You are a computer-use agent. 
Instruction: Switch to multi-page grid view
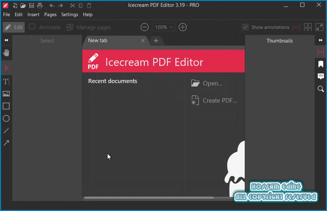pyautogui.click(x=308, y=27)
